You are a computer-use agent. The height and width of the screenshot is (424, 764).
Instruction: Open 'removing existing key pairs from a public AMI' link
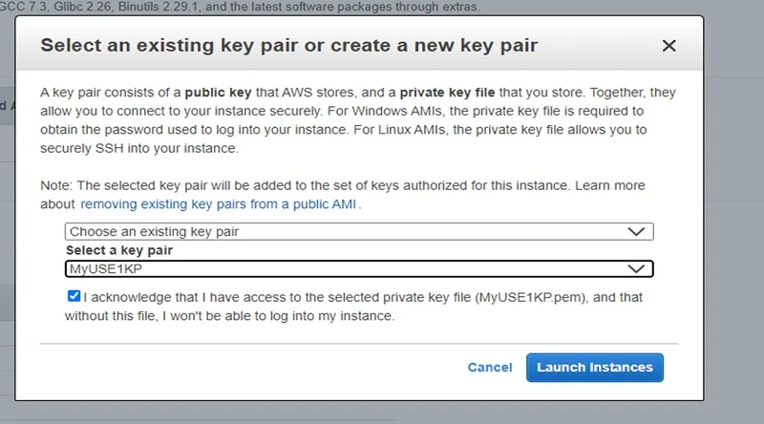218,204
